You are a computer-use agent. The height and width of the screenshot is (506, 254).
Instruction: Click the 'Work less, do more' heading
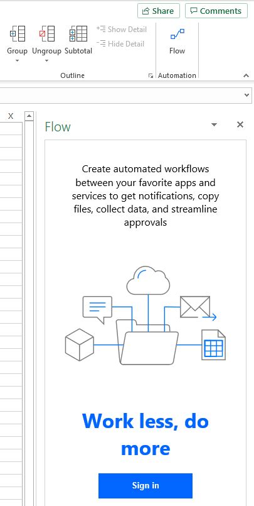click(146, 434)
